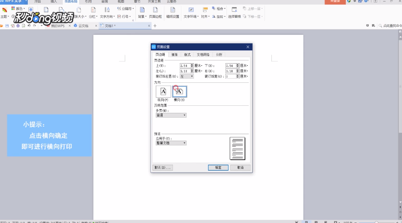Open the 颜色 theme colors dropdown

18,9
